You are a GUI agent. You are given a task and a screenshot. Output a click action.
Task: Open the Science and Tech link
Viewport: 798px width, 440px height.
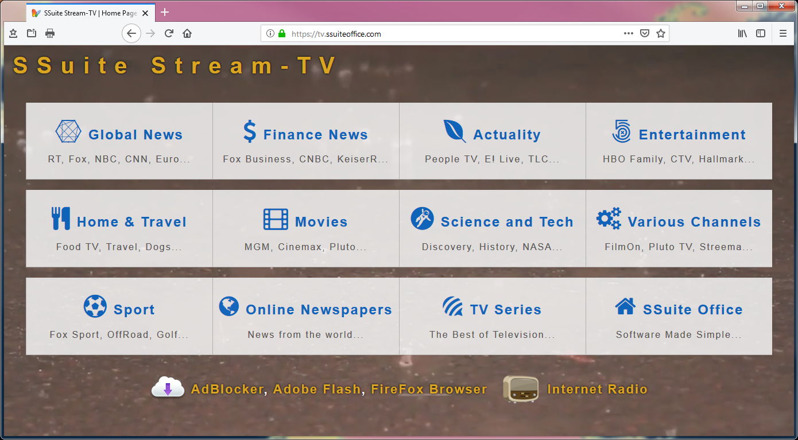pos(507,222)
